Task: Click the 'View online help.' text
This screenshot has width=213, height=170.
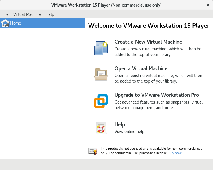Action: [x=130, y=132]
